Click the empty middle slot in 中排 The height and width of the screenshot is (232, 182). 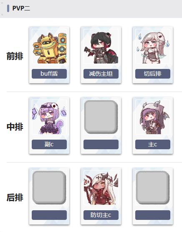101,117
